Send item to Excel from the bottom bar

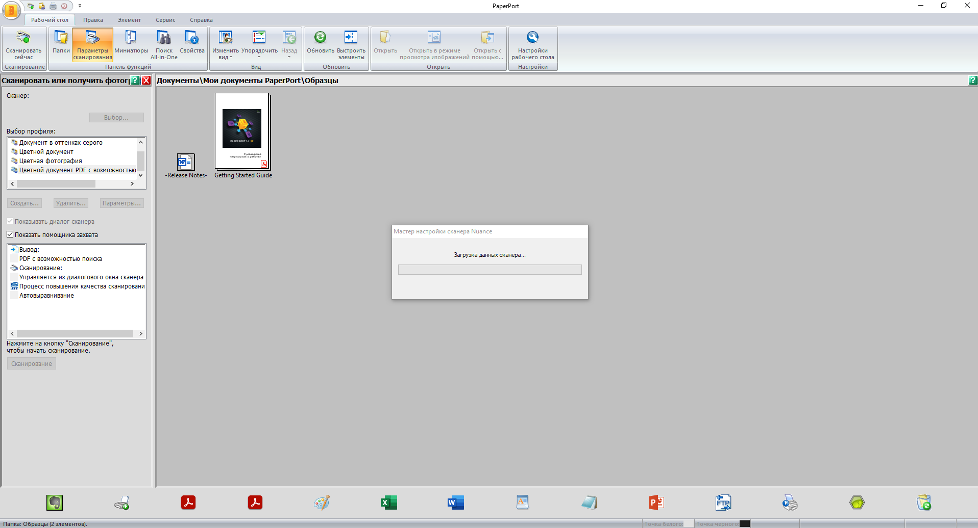click(x=389, y=503)
